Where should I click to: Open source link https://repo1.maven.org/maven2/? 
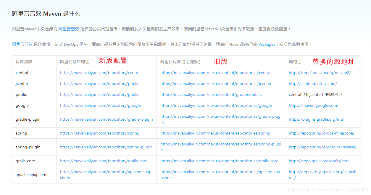[x=320, y=73]
